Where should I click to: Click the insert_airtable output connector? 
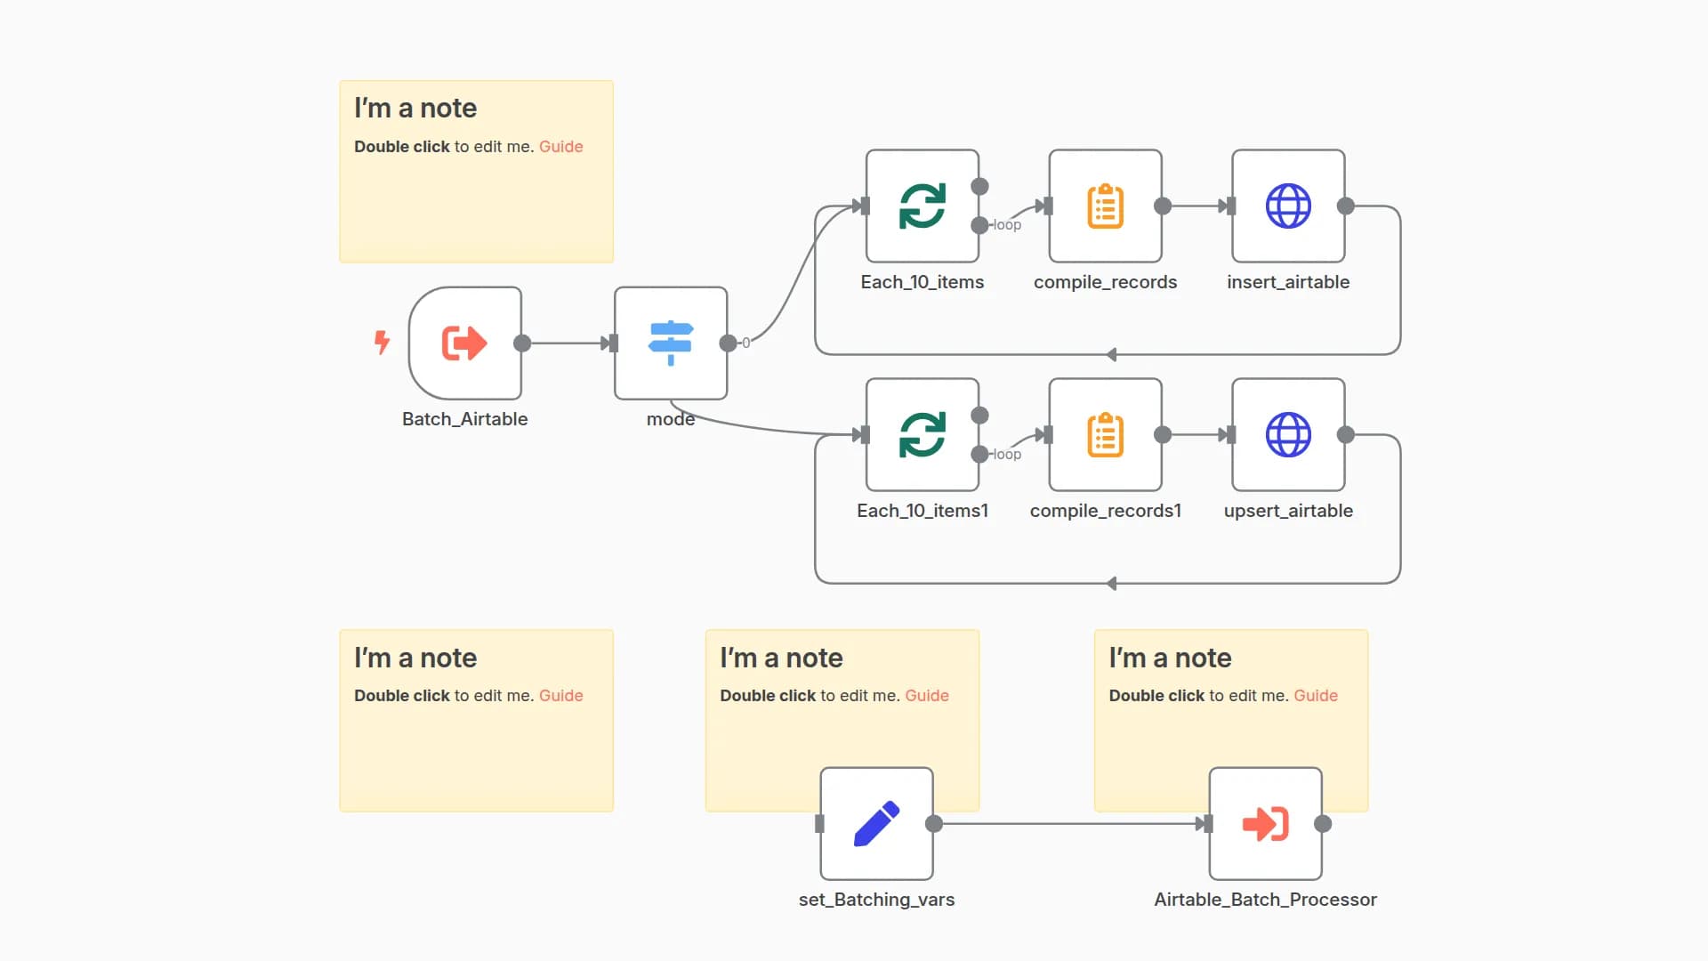tap(1346, 206)
